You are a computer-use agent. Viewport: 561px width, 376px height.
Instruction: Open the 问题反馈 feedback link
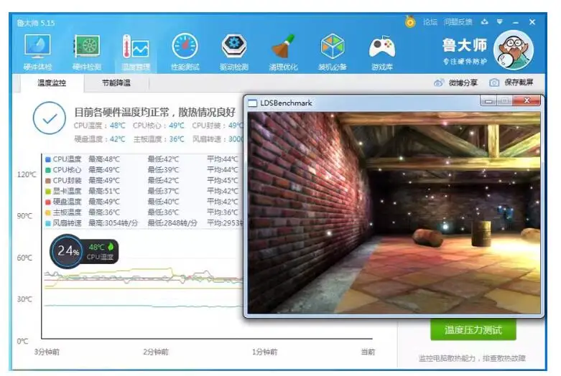tap(458, 22)
